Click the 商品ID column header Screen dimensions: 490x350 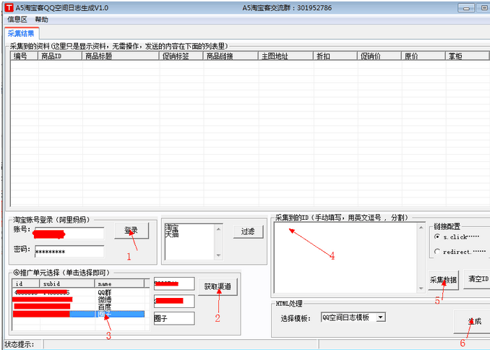tap(60, 56)
